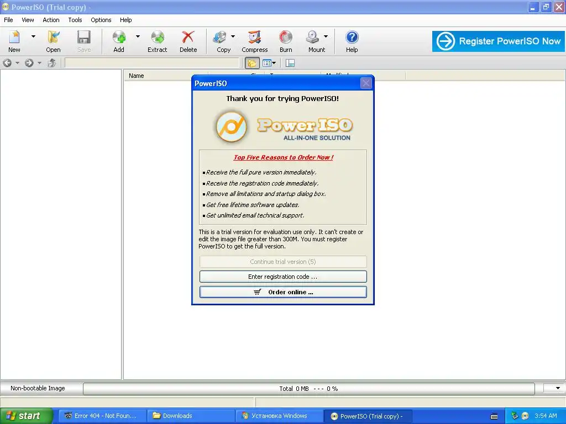Open the Tools menu
Viewport: 566px width, 424px height.
(75, 20)
